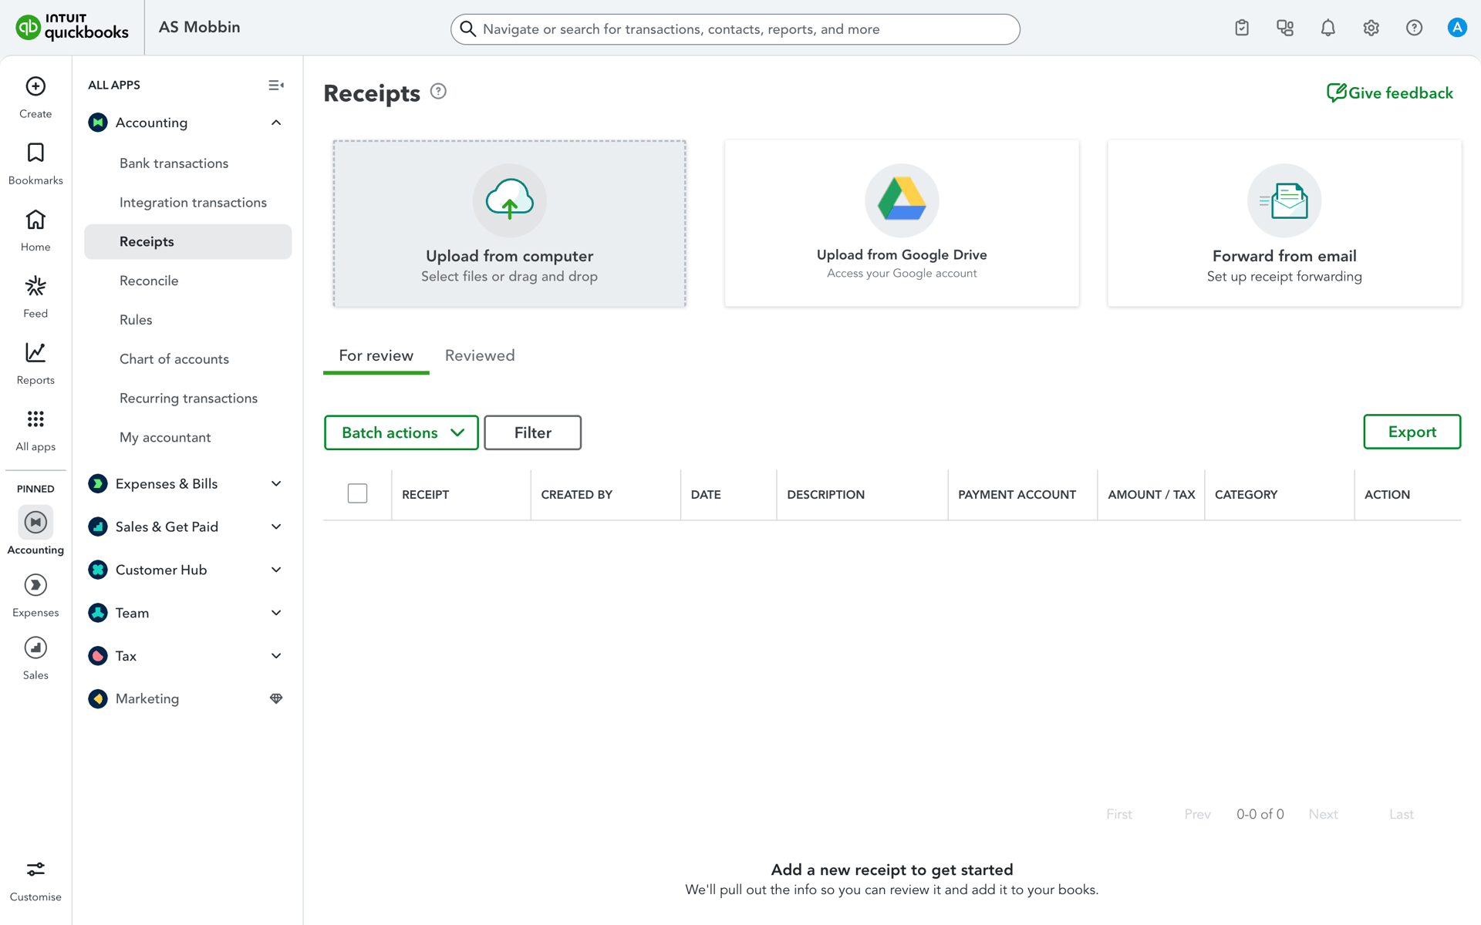Click the First pagination link

pyautogui.click(x=1119, y=815)
